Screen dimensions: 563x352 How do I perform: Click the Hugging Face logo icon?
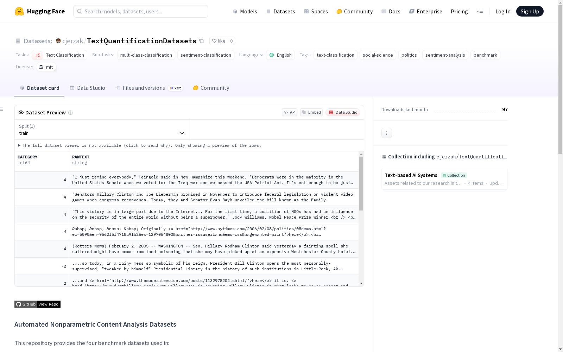click(19, 11)
